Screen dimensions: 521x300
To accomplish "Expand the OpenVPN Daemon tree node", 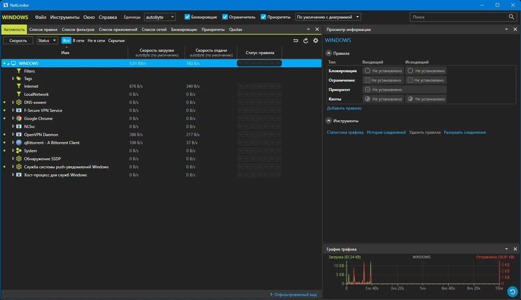I will pyautogui.click(x=13, y=135).
